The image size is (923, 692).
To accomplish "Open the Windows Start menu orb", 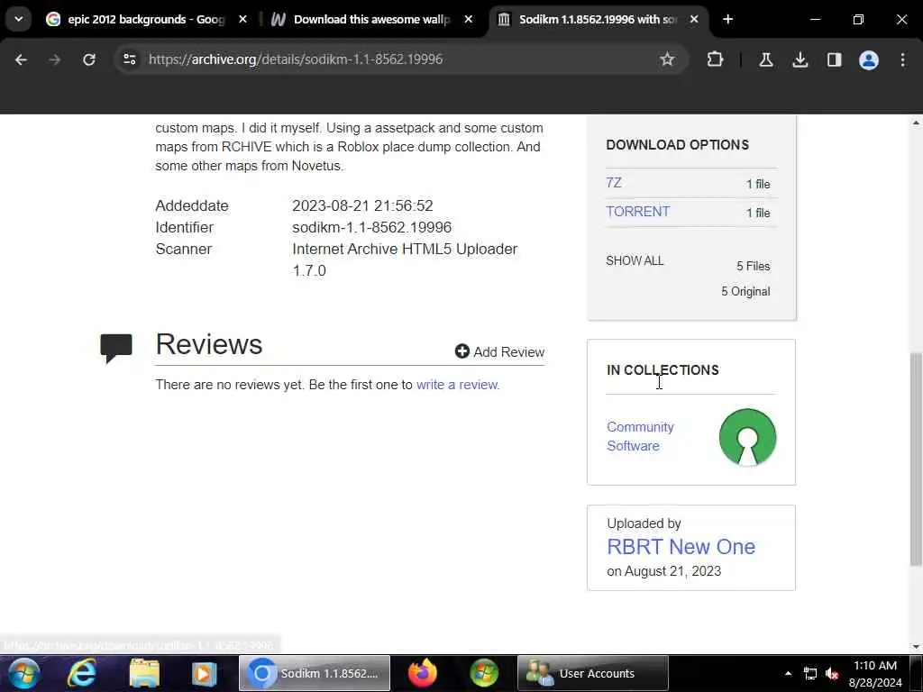I will [23, 673].
